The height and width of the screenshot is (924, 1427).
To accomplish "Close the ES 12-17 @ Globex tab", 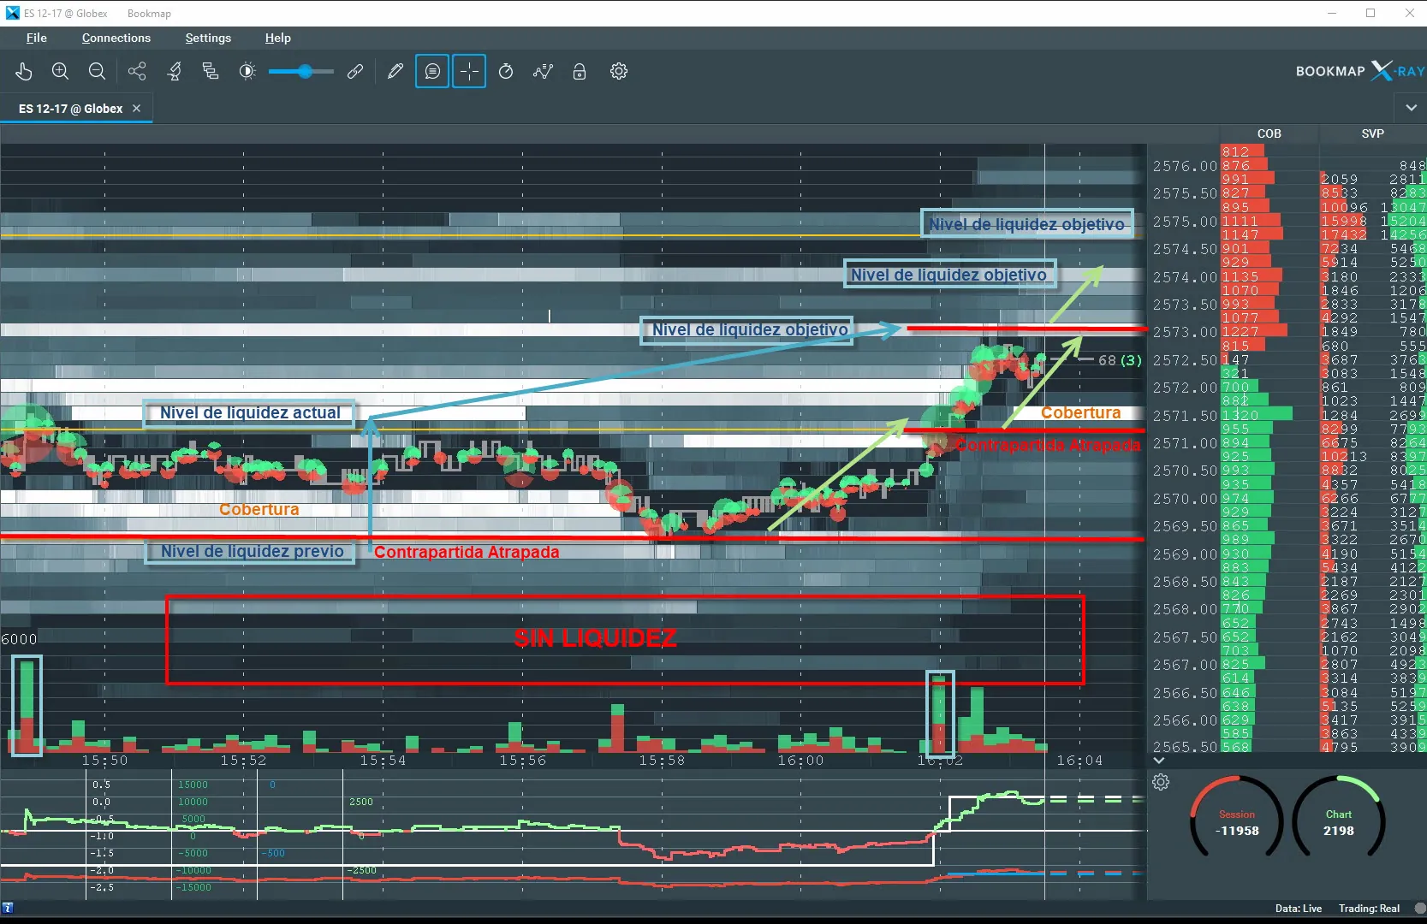I will click(x=137, y=109).
